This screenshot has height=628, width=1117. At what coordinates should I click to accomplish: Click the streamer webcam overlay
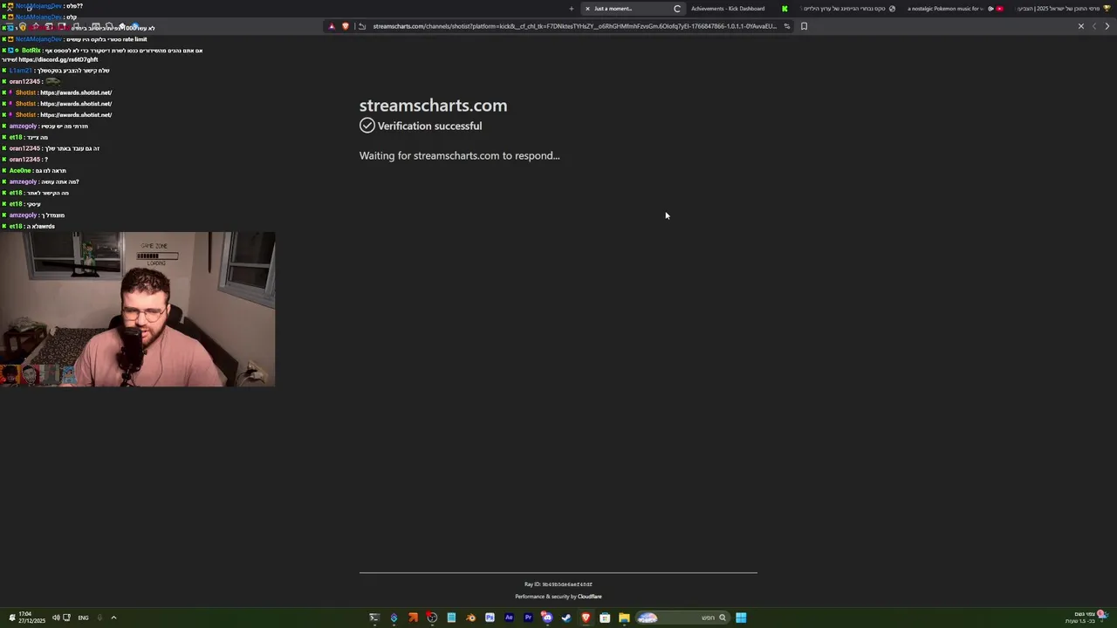click(x=137, y=309)
